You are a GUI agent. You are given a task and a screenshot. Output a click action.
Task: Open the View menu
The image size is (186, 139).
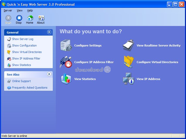(20, 10)
